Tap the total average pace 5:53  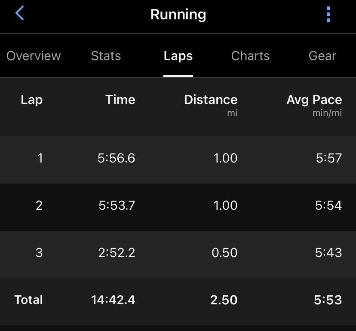click(x=328, y=300)
